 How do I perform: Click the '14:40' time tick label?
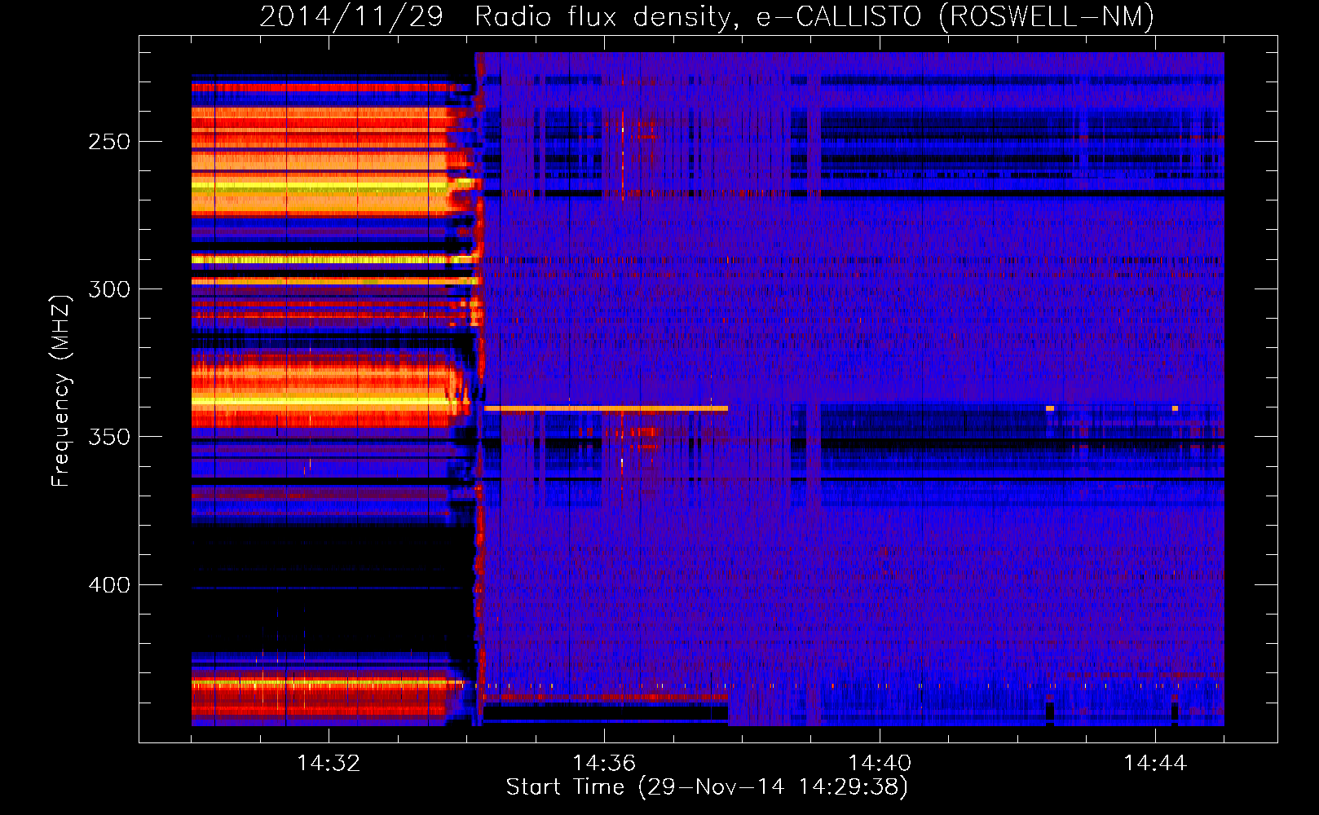pos(880,764)
